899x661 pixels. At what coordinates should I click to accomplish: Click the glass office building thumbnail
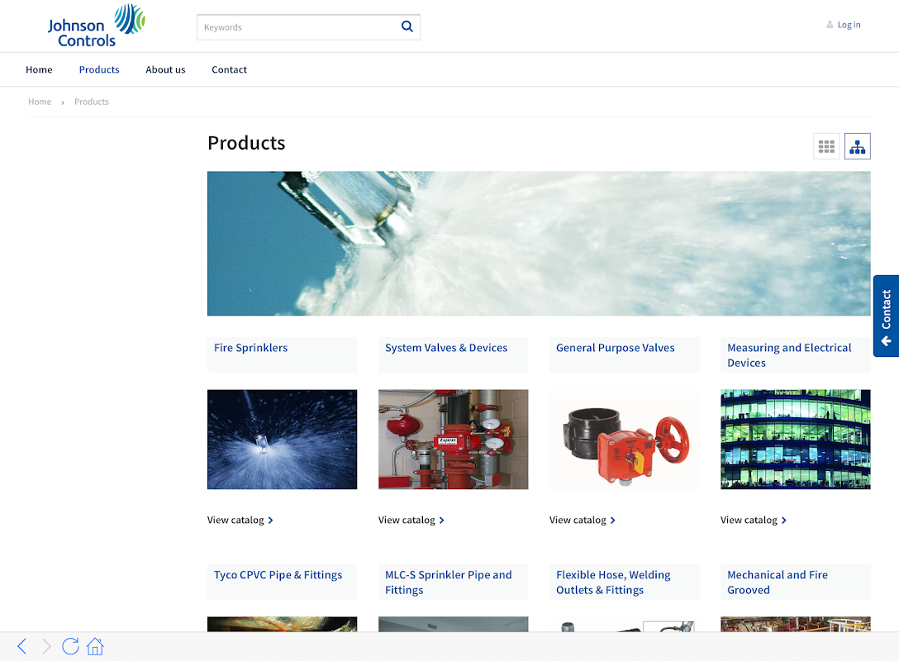(795, 439)
